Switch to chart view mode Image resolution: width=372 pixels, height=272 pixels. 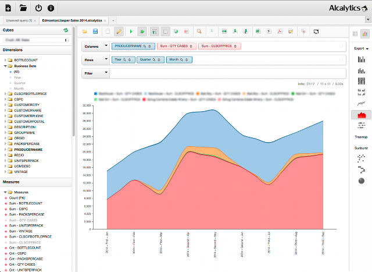pyautogui.click(x=365, y=34)
